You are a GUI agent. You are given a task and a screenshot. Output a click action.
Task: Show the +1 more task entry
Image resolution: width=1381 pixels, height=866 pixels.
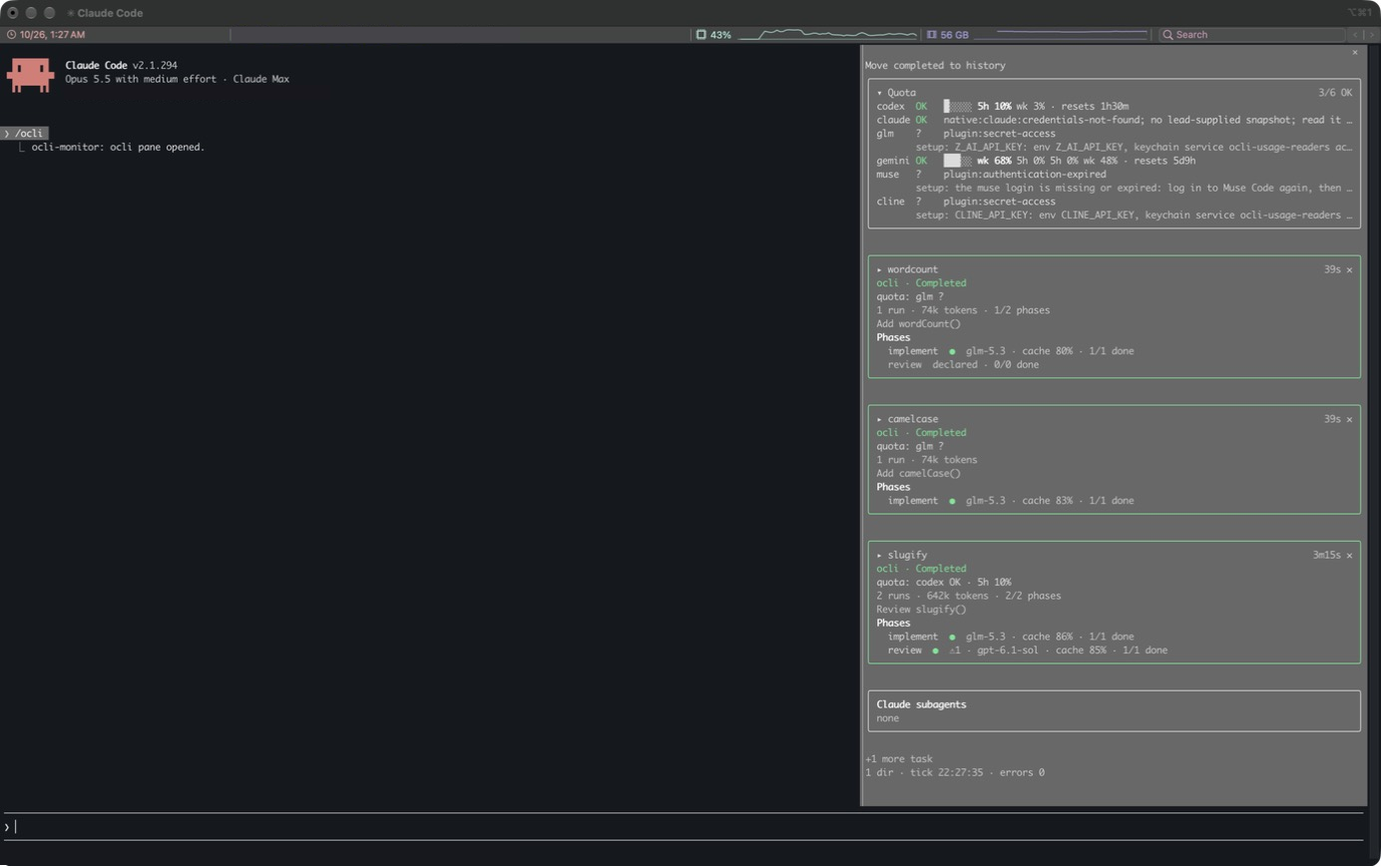pyautogui.click(x=899, y=759)
